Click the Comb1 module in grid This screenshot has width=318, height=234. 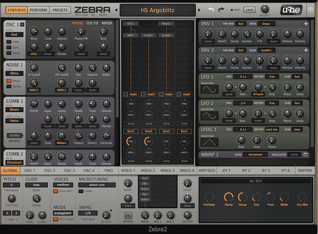tap(149, 35)
